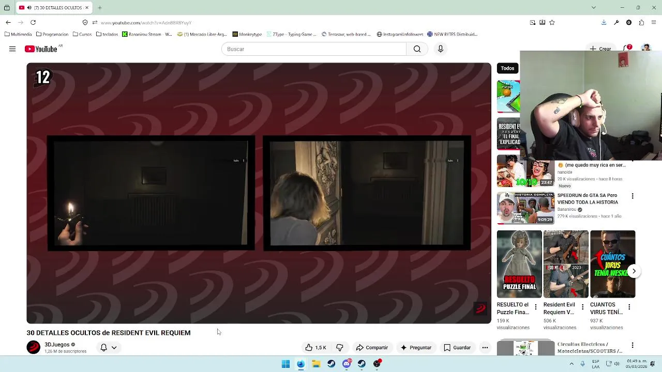Like the video with thumbs up
This screenshot has width=662, height=372.
click(x=316, y=348)
